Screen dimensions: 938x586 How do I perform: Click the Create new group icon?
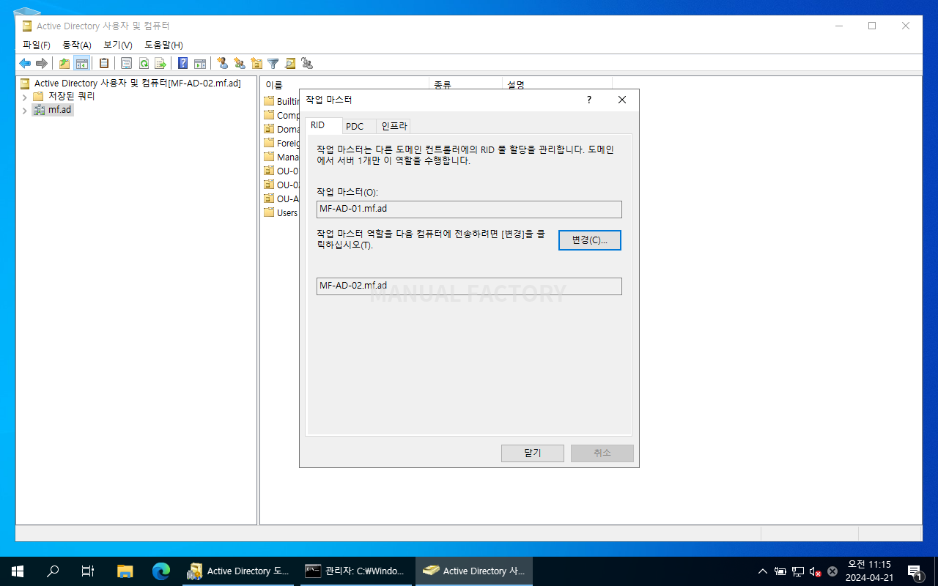click(x=240, y=64)
